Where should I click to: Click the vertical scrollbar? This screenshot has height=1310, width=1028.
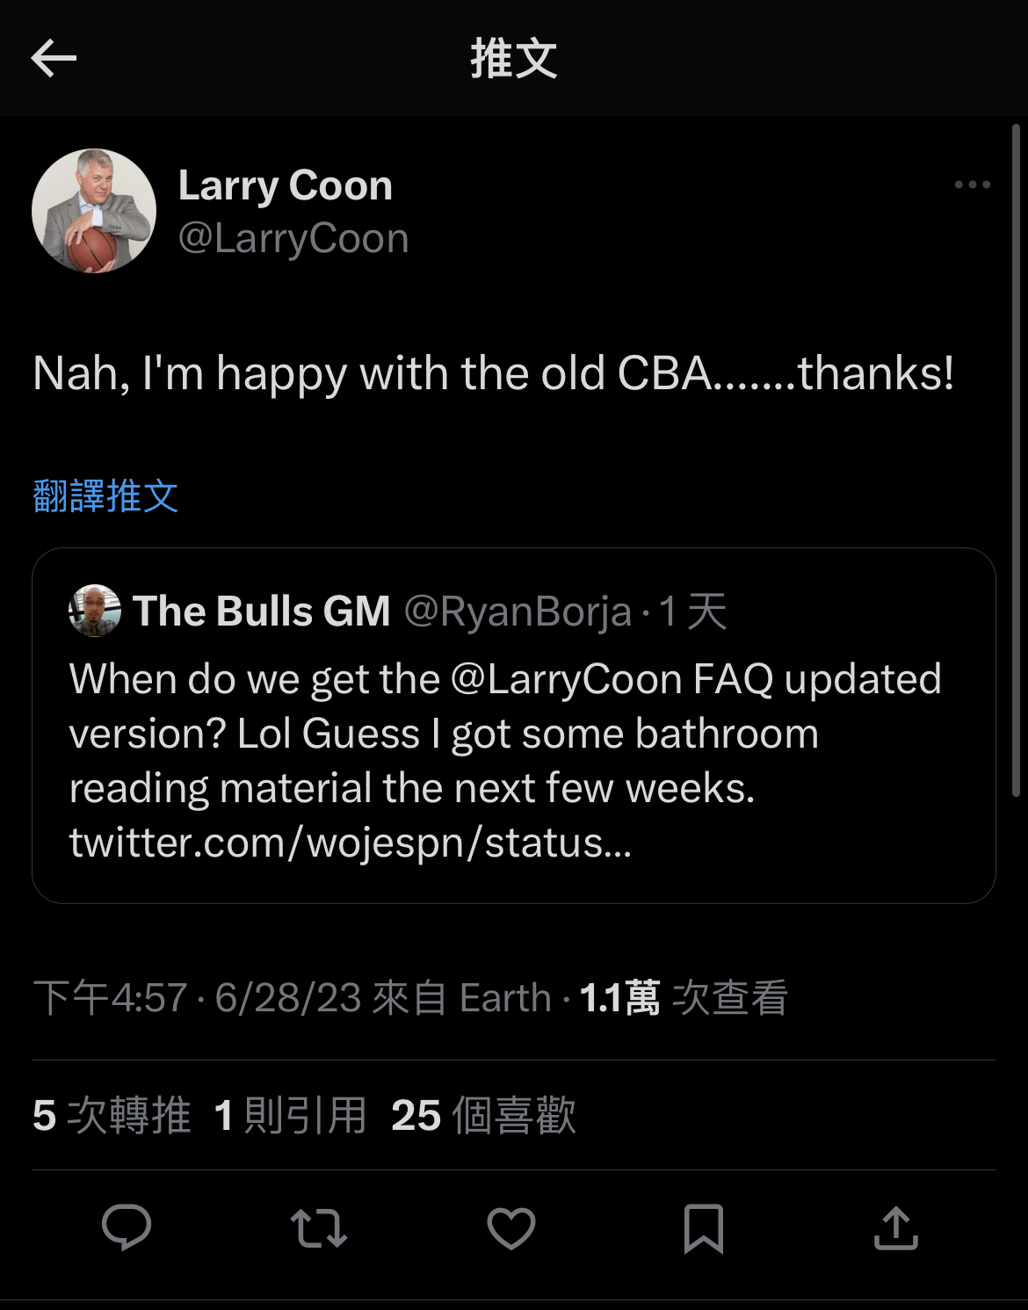pos(1016,461)
